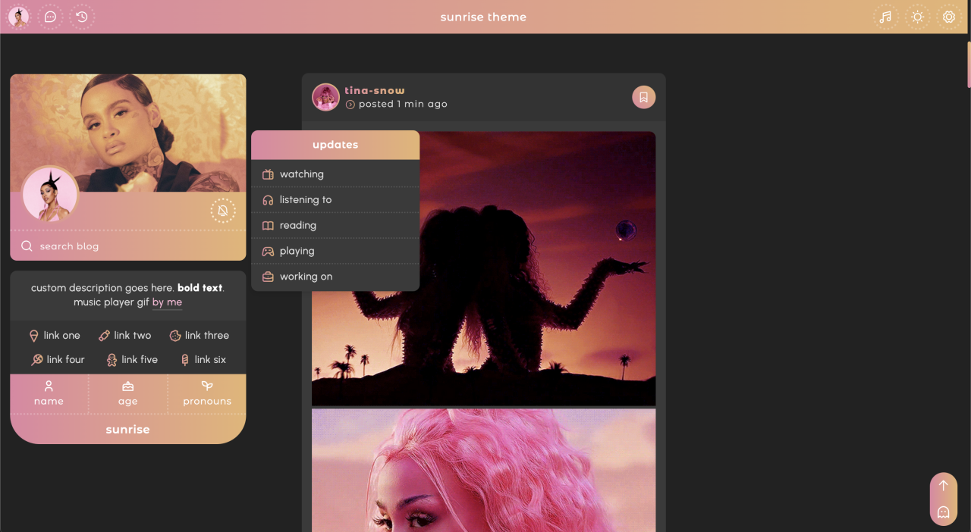This screenshot has width=971, height=532.
Task: Click the ghost icon at bottom right
Action: 943,512
